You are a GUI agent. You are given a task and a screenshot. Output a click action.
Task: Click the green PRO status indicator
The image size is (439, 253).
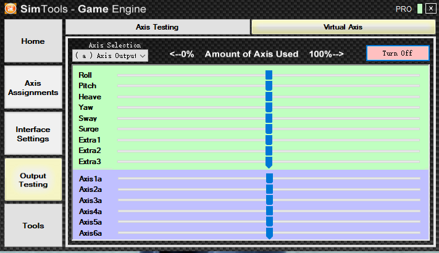point(420,9)
